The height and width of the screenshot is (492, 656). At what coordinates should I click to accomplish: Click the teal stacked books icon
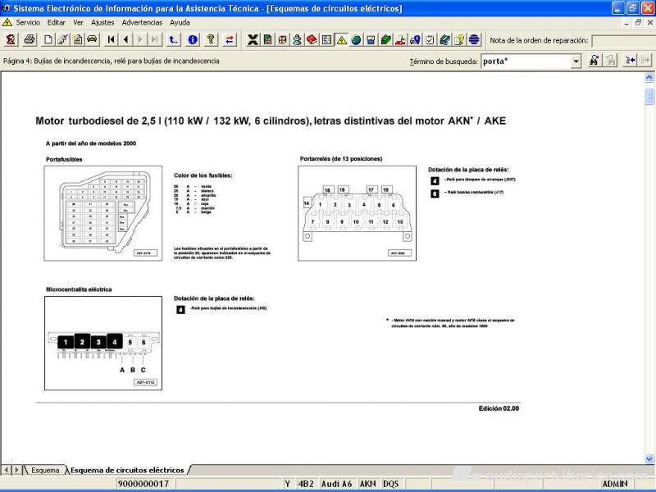[x=444, y=39]
